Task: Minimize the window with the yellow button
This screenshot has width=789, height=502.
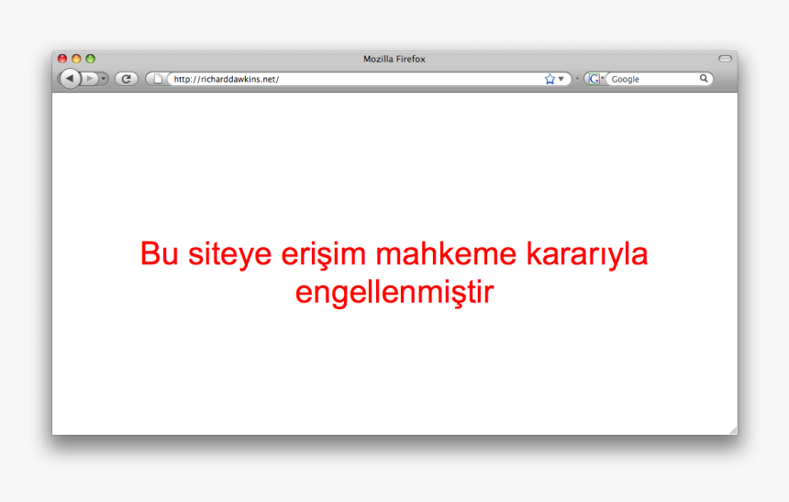Action: click(76, 59)
